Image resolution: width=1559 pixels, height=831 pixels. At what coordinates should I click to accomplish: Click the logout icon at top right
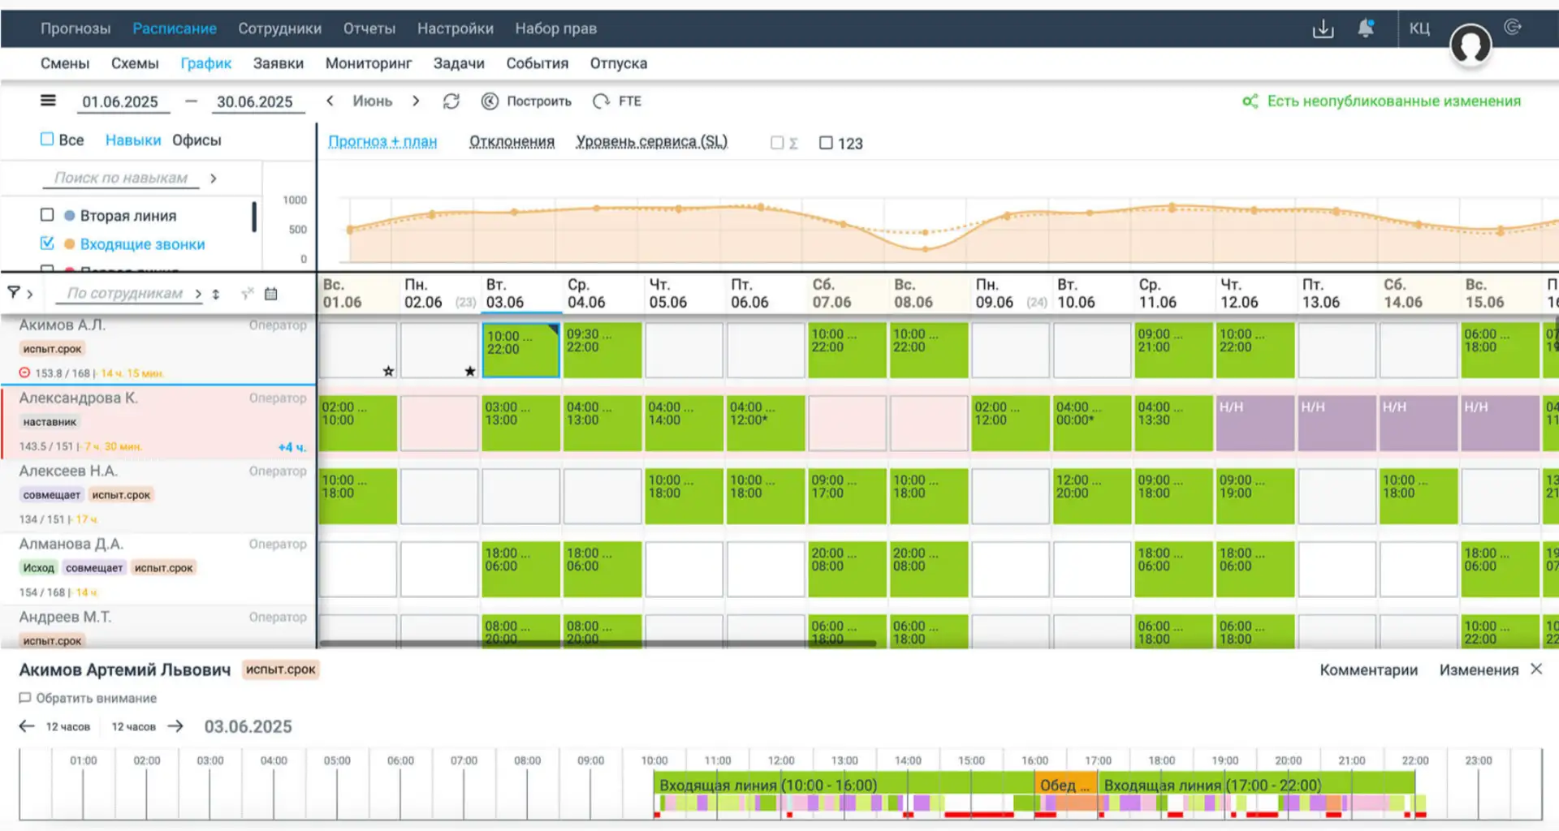tap(1512, 27)
